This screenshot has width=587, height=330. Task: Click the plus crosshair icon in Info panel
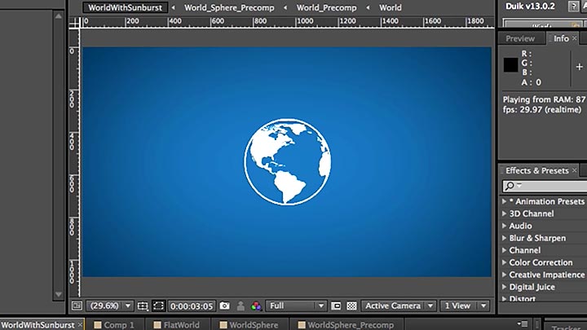coord(580,67)
